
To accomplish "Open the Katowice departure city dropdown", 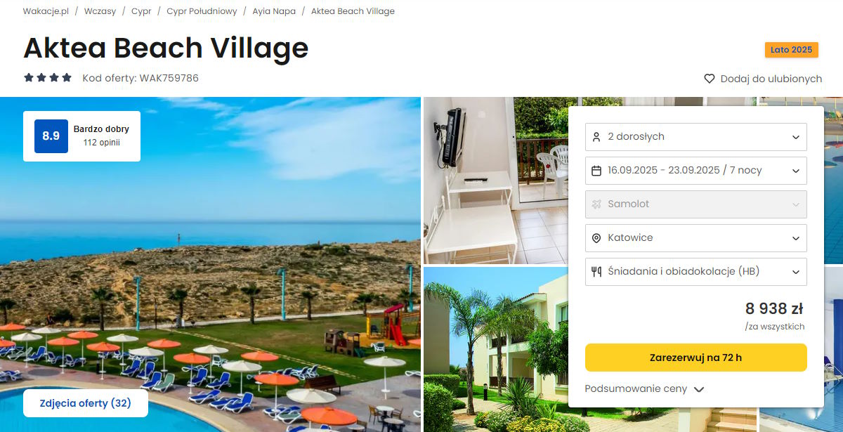I will coord(695,238).
